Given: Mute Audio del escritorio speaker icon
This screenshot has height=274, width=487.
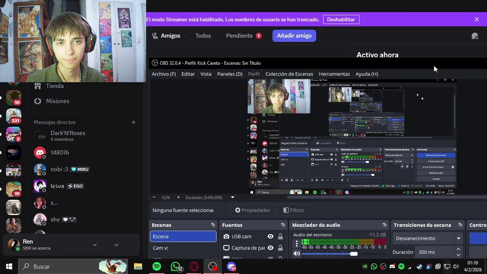Looking at the screenshot, I should (x=297, y=254).
